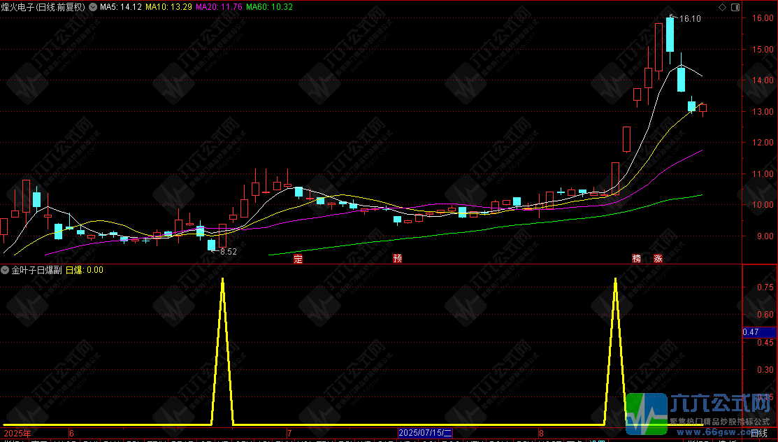Click the MA10: 13.29 label
The height and width of the screenshot is (442, 778).
click(x=168, y=7)
